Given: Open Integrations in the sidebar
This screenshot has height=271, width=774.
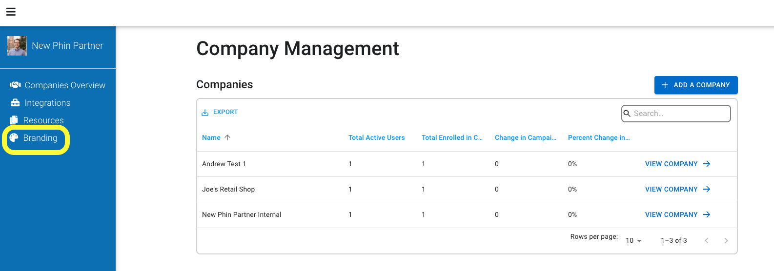Looking at the screenshot, I should 47,103.
